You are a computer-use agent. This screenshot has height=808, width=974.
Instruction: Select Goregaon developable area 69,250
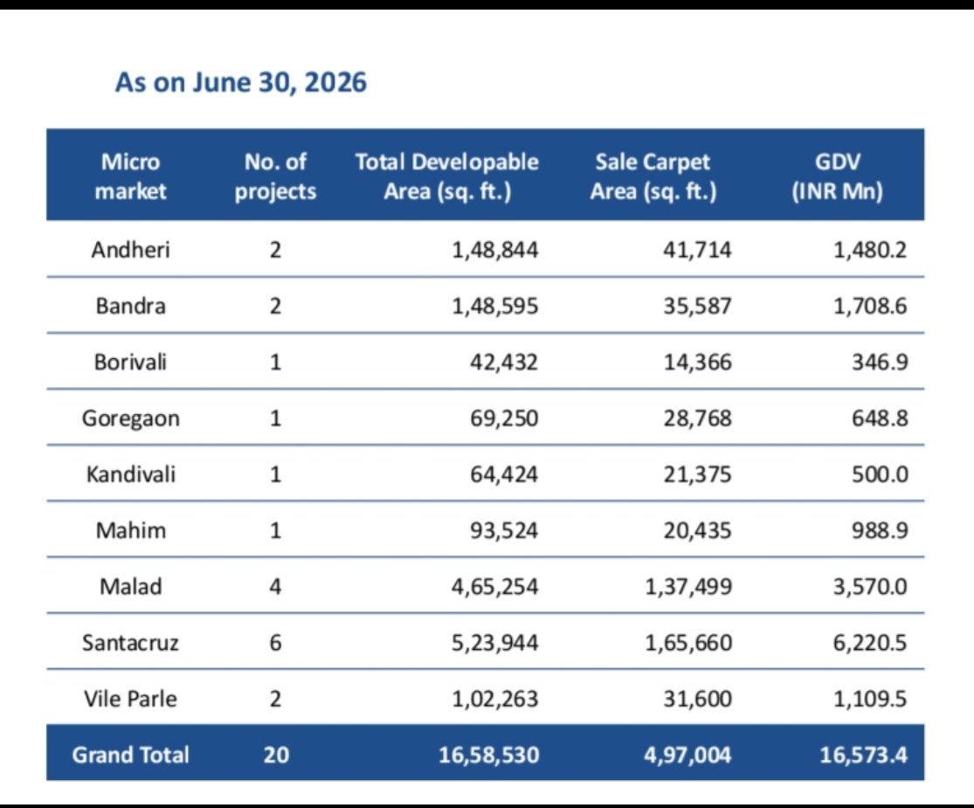coord(504,418)
